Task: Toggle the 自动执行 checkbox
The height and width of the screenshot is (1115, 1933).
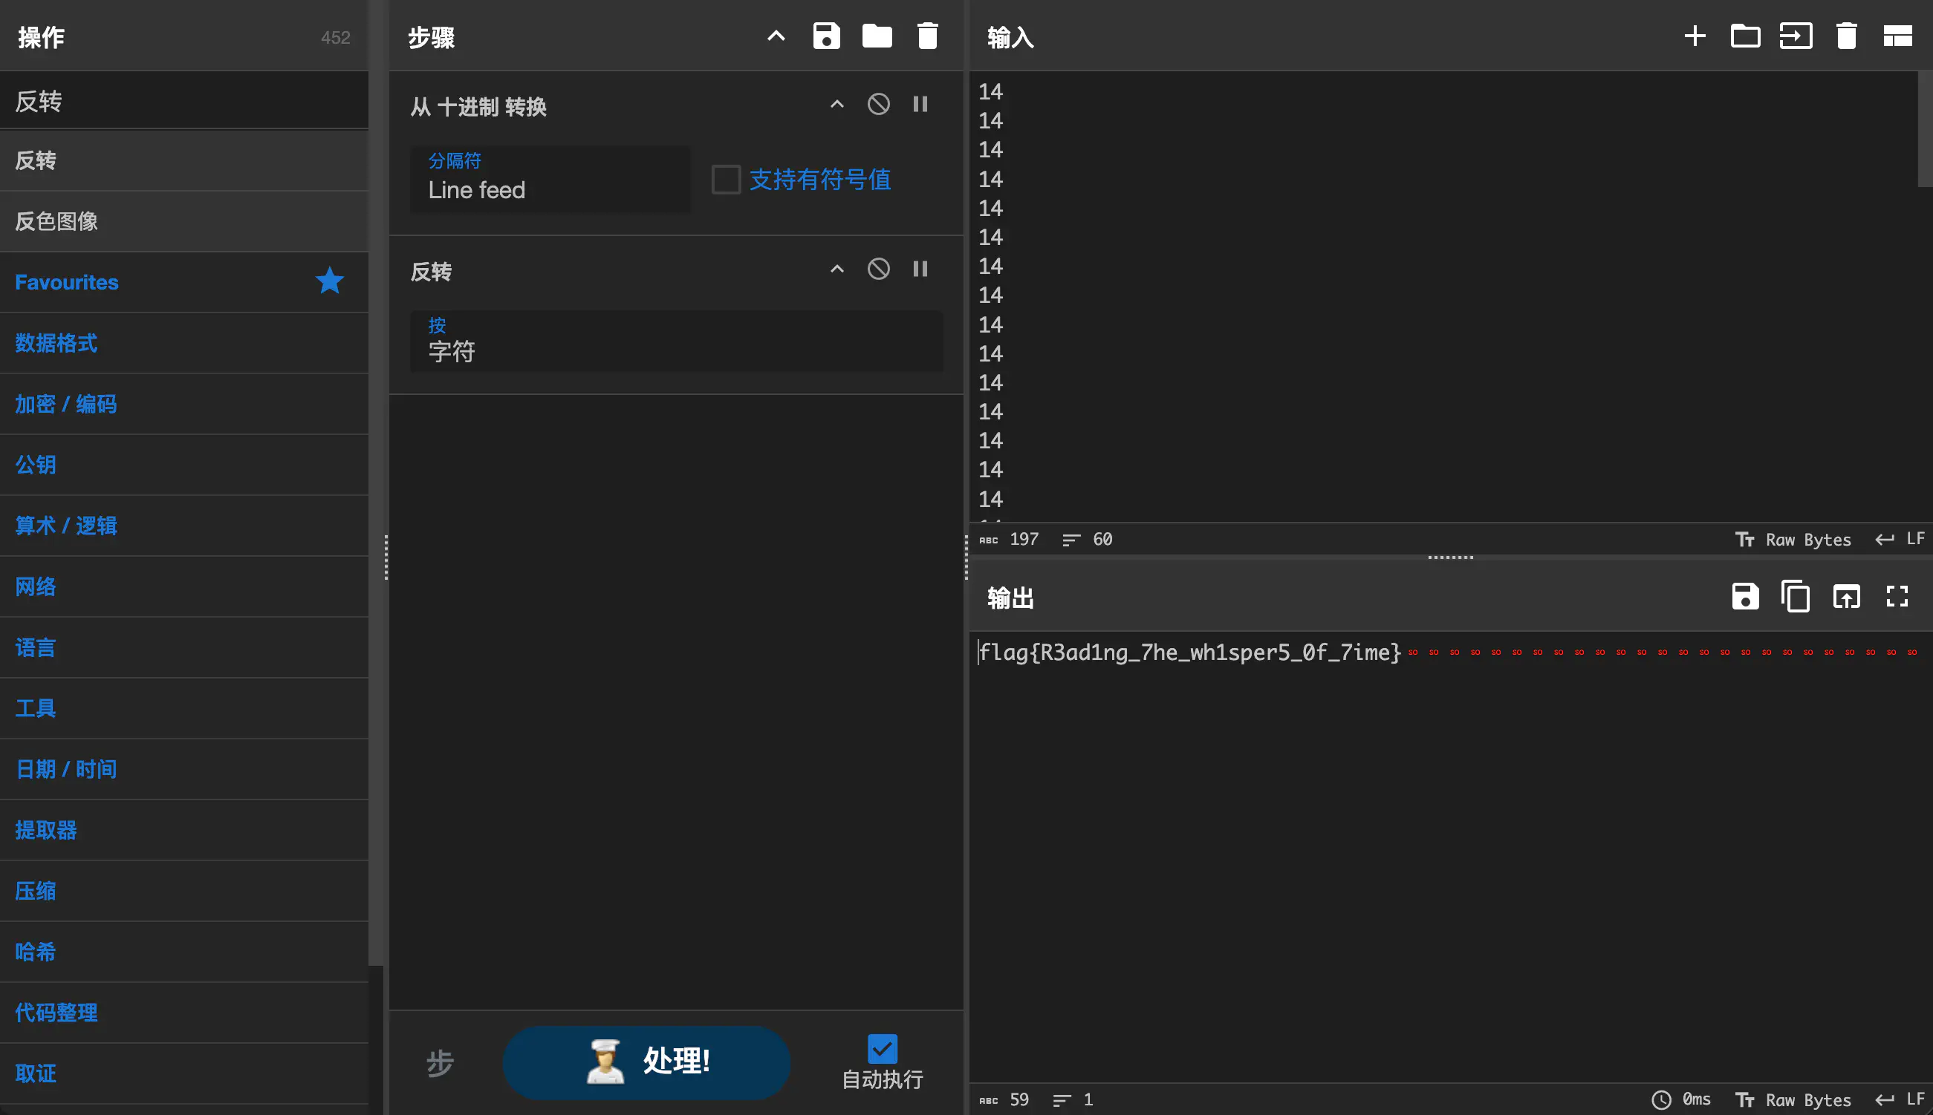Action: [x=882, y=1048]
